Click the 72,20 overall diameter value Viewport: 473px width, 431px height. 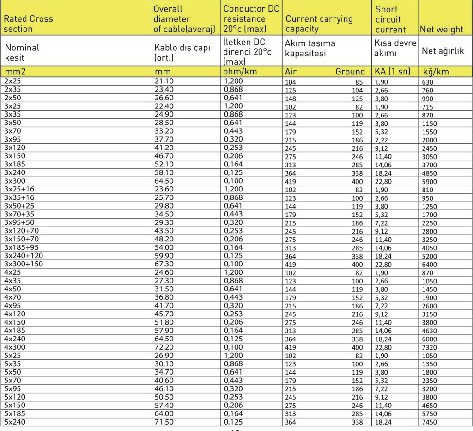[163, 347]
